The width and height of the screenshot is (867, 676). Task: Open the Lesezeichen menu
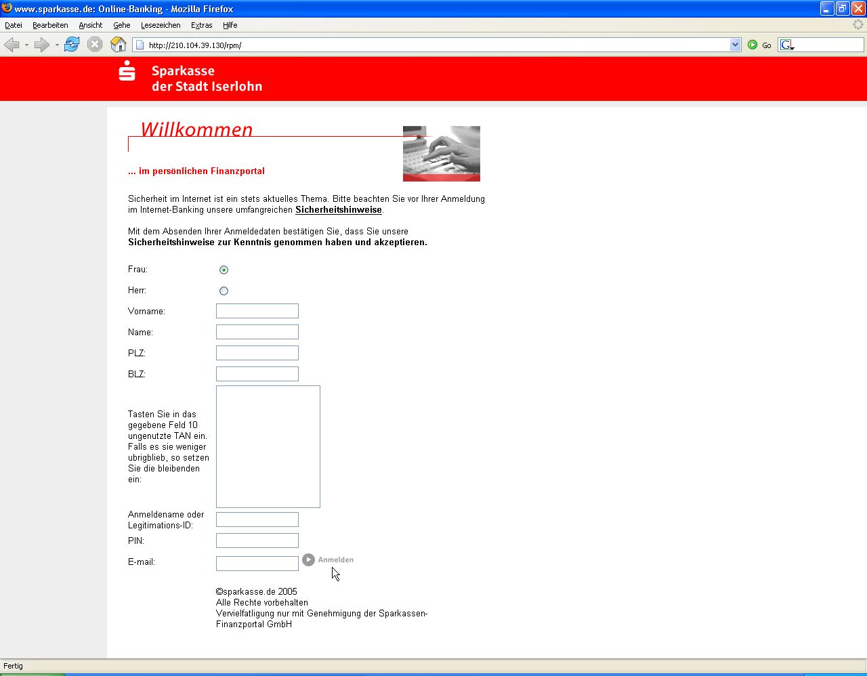(161, 25)
